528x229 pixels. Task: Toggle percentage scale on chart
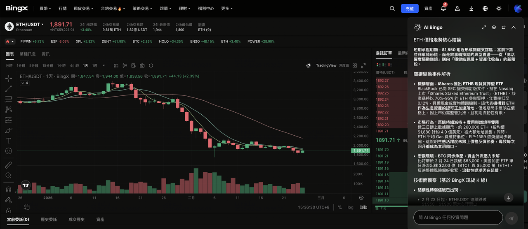339,207
